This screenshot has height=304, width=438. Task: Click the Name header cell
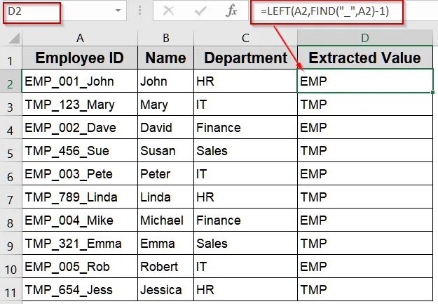tap(166, 58)
